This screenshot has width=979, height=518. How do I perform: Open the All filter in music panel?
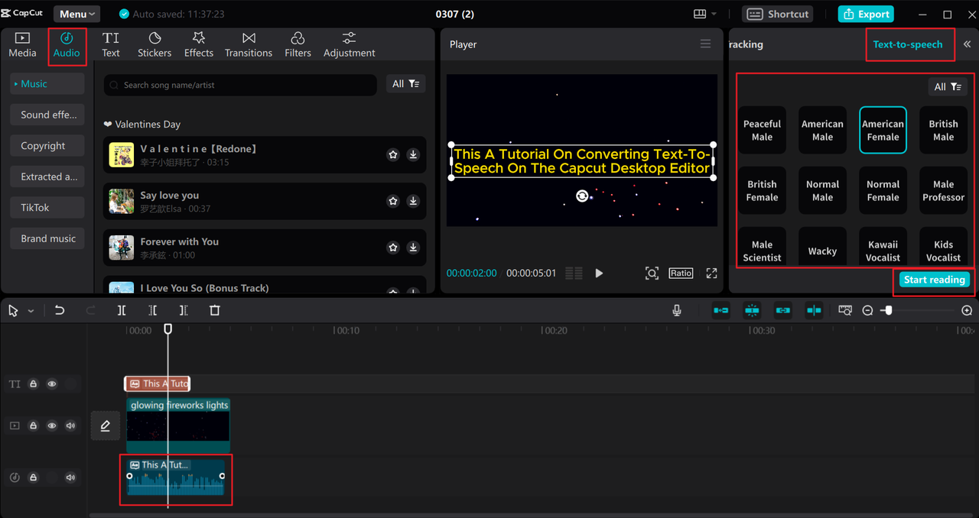point(405,84)
